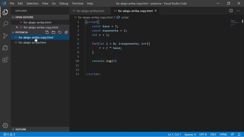The image size is (244, 137).
Task: Open the notifications bell in status bar
Action: pyautogui.click(x=239, y=134)
